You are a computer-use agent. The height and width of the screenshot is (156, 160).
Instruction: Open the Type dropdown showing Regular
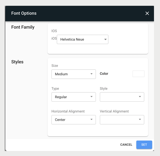click(73, 97)
